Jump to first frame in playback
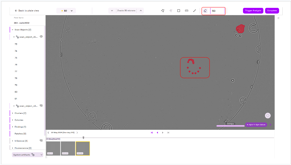Image resolution: width=291 pixels, height=165 pixels. coord(152,132)
